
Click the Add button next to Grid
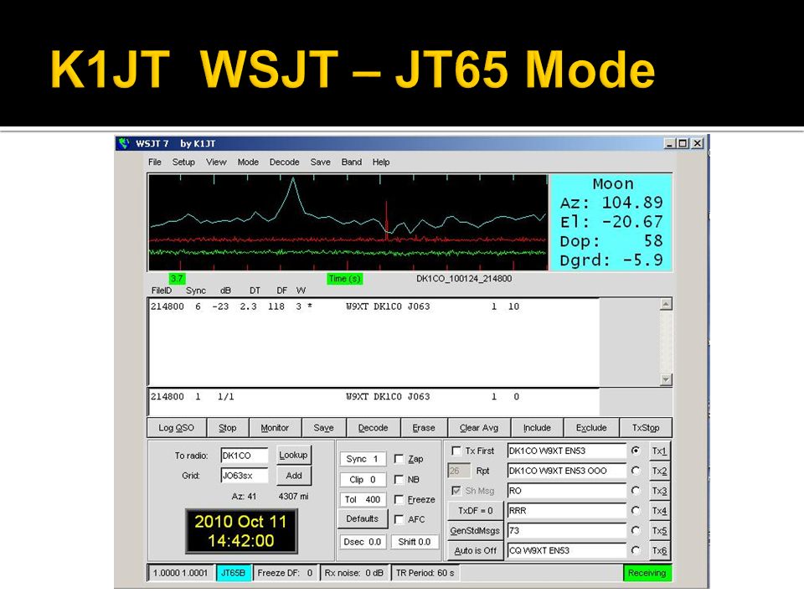(x=293, y=476)
